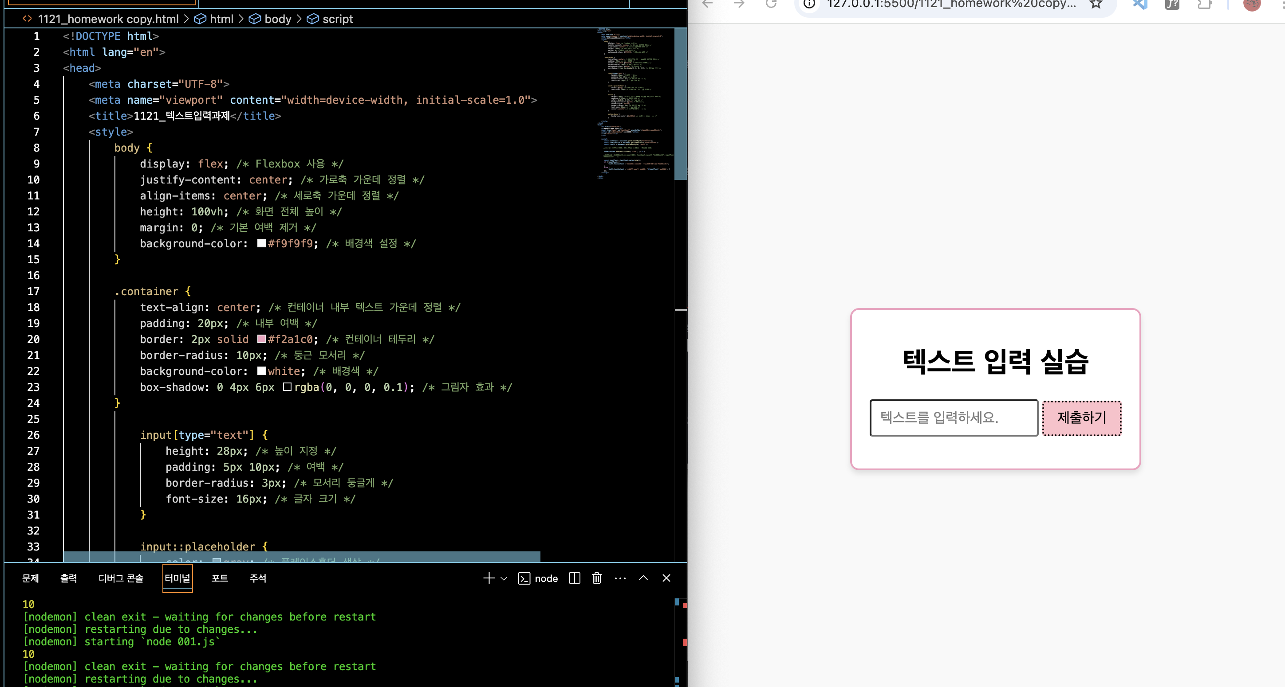The height and width of the screenshot is (687, 1285).
Task: Open color picker for #f2a1c0 swatch
Action: (x=261, y=339)
